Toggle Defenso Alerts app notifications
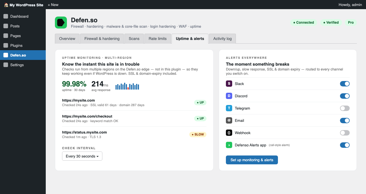 click(345, 145)
